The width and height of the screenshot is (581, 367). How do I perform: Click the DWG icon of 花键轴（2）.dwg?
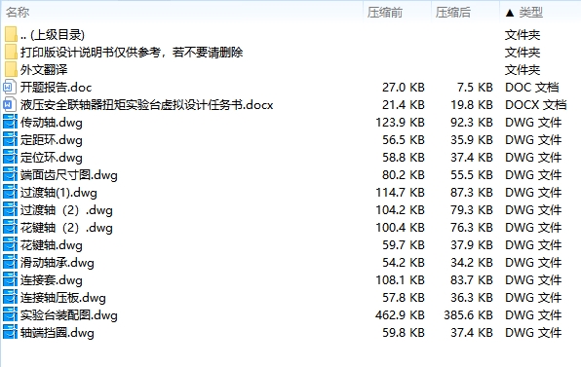[x=10, y=228]
